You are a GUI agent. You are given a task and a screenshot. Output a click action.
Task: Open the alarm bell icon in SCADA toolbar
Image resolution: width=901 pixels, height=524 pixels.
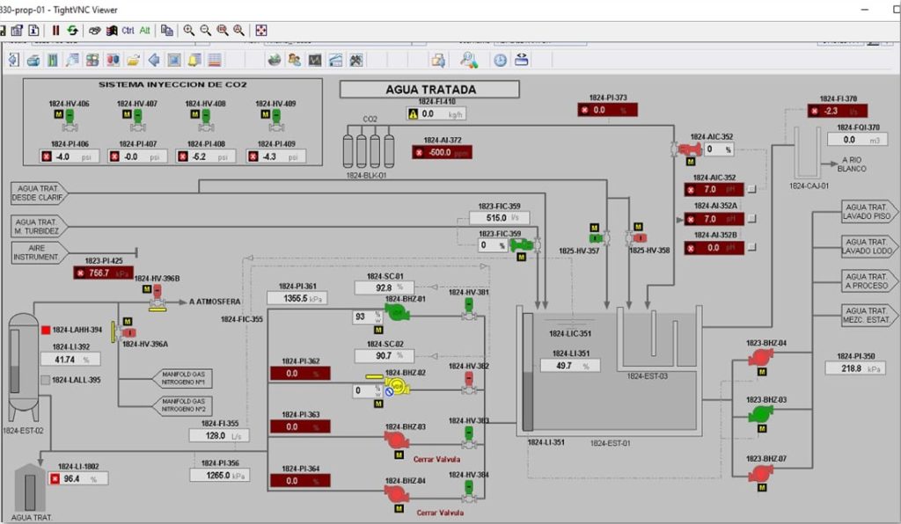pos(194,60)
